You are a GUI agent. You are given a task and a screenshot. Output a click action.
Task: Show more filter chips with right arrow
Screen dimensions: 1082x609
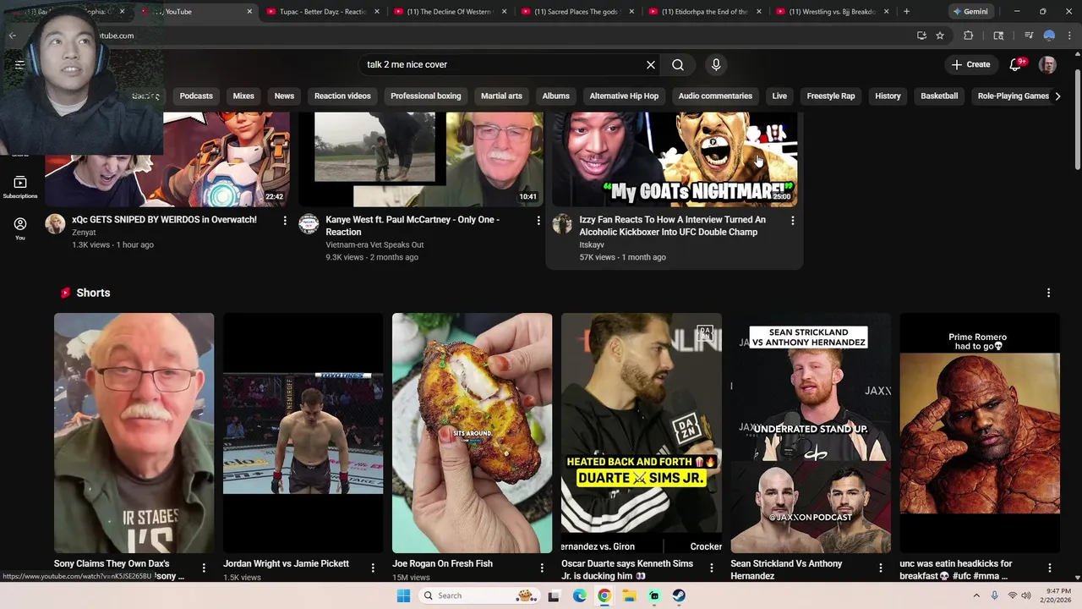click(x=1057, y=96)
